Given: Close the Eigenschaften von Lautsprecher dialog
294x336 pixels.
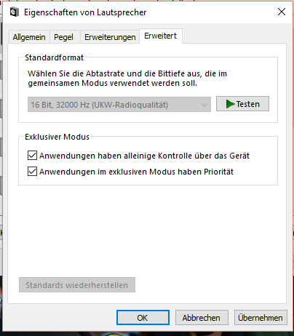Looking at the screenshot, I should pyautogui.click(x=282, y=12).
